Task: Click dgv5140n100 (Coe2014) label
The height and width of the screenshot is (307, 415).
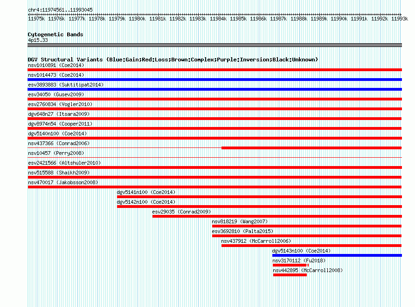Action: [x=57, y=133]
